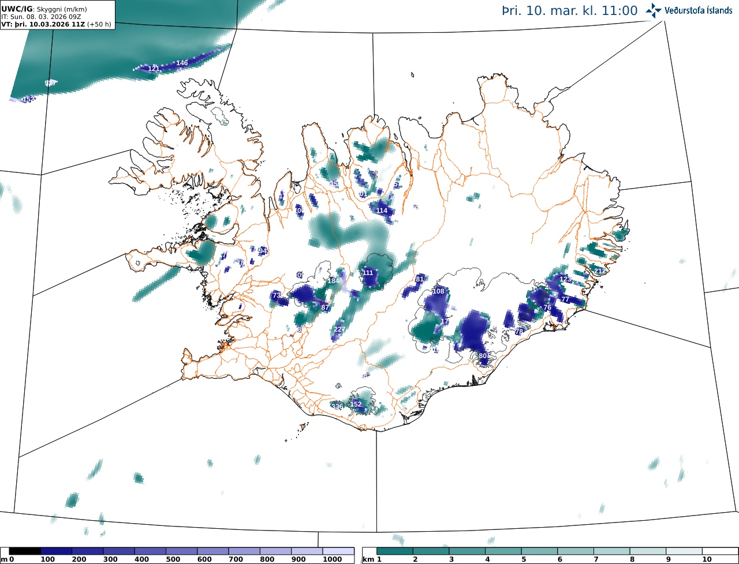Click the 121 visibility value offshore northwest
The image size is (739, 564).
154,69
